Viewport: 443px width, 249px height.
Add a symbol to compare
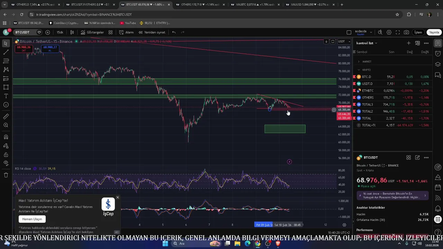(x=47, y=32)
